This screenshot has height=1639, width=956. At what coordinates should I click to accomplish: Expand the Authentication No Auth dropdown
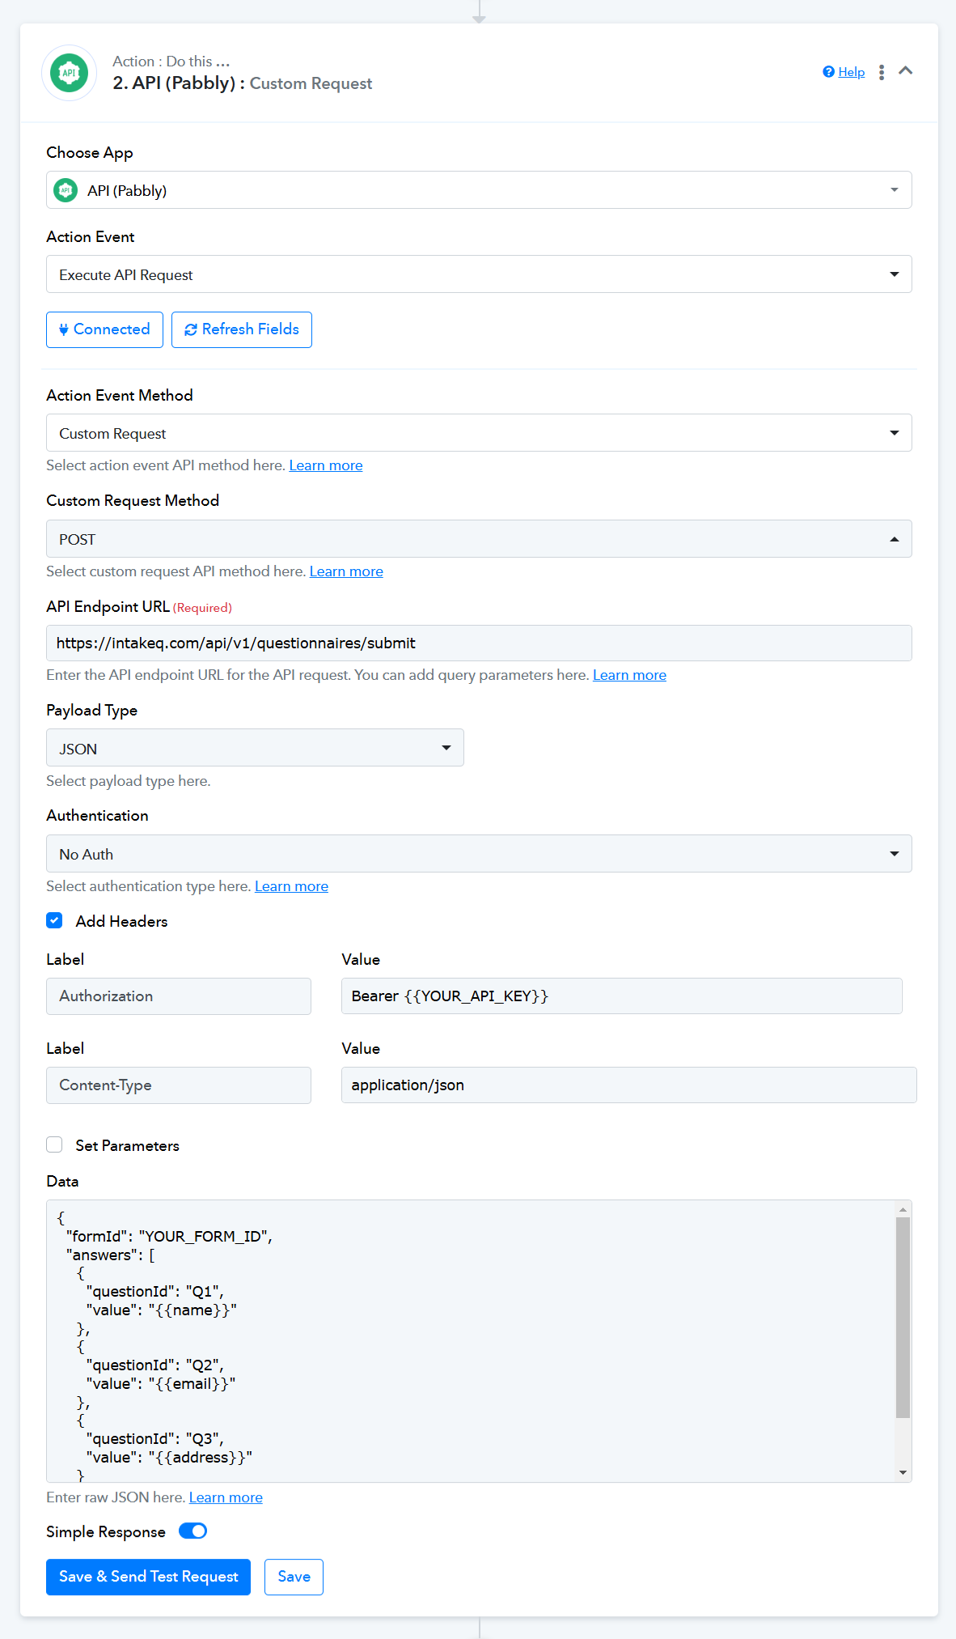coord(479,854)
